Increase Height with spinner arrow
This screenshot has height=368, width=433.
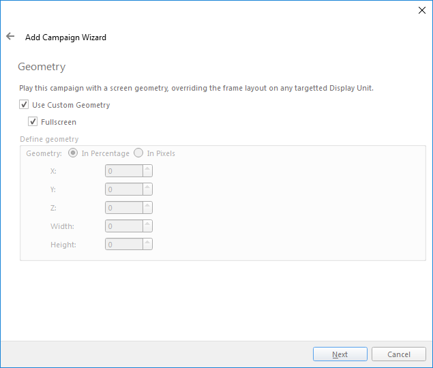147,242
